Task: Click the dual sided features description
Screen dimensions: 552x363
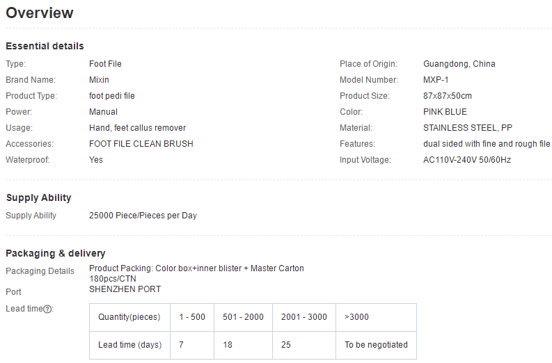Action: coord(487,144)
